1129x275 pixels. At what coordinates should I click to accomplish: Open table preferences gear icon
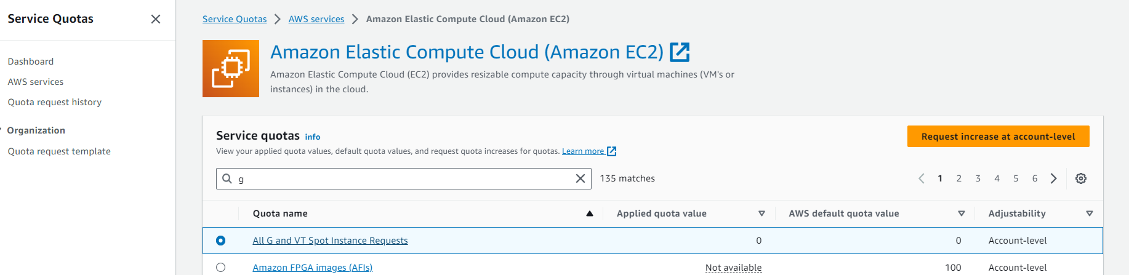pyautogui.click(x=1081, y=178)
